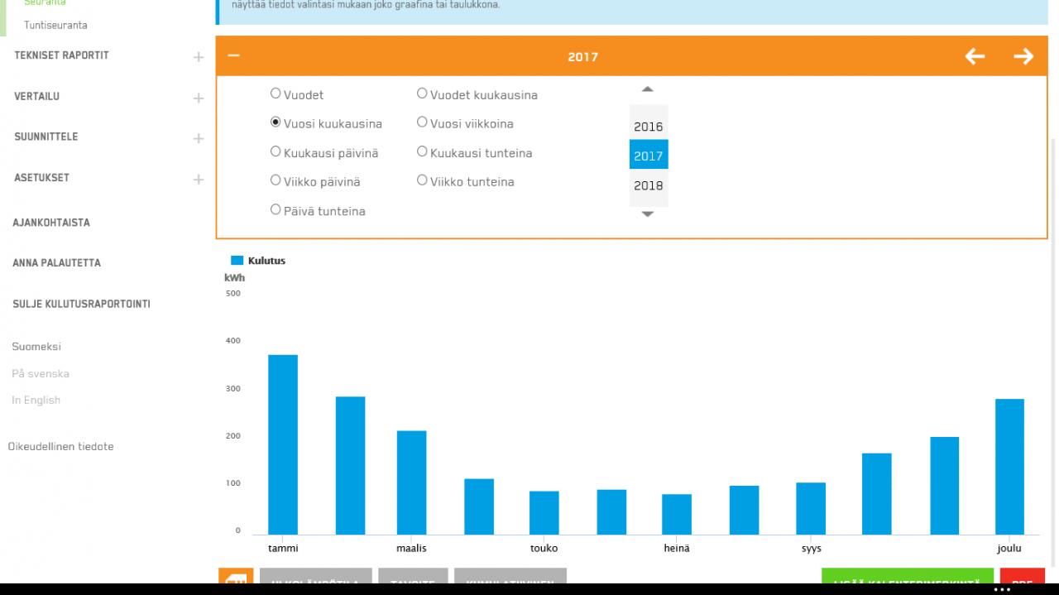
Task: Expand Asetukset section with plus icon
Action: [198, 179]
